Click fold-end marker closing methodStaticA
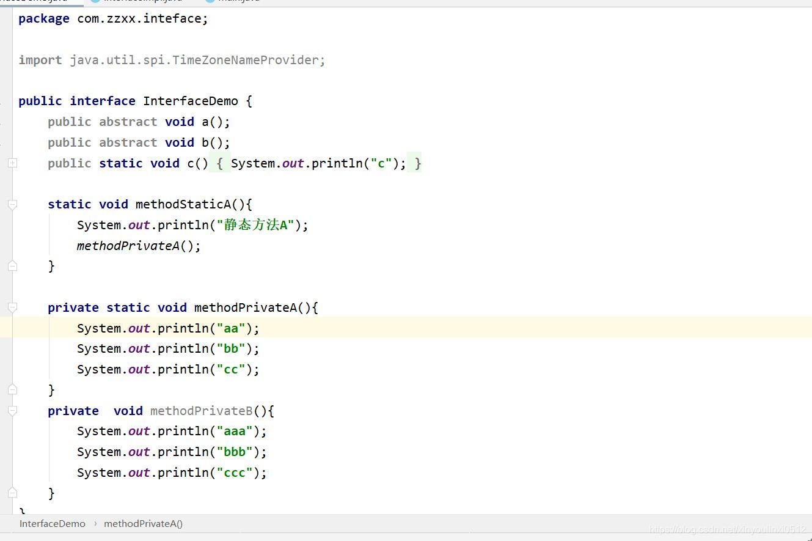The image size is (812, 541). coord(12,266)
